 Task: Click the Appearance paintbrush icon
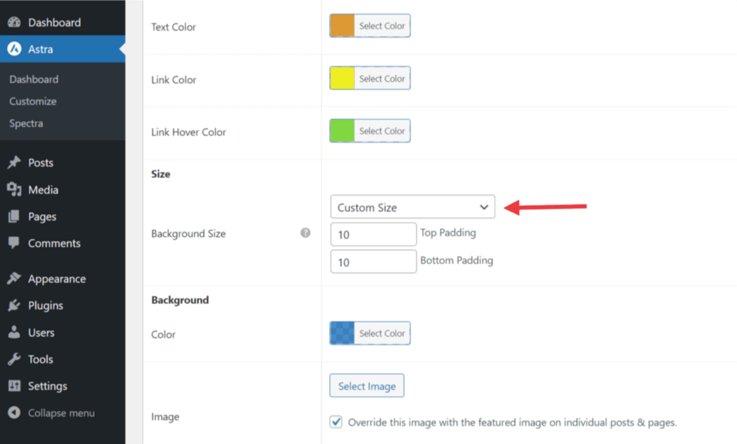(x=14, y=279)
